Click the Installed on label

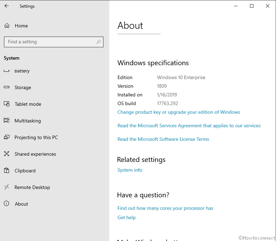coord(130,95)
